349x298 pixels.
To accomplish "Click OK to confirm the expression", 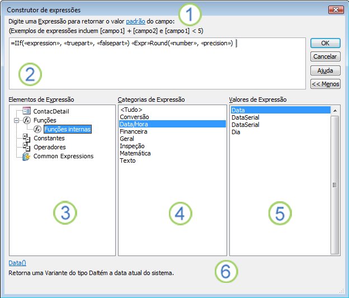I will 325,43.
